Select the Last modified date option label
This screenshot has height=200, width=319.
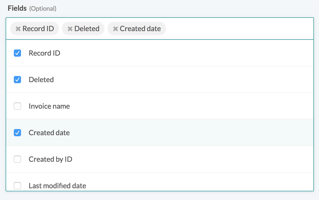pyautogui.click(x=57, y=186)
